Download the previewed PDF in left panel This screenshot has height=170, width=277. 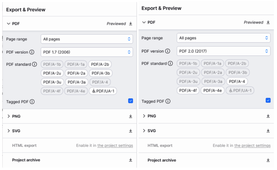[x=131, y=23]
